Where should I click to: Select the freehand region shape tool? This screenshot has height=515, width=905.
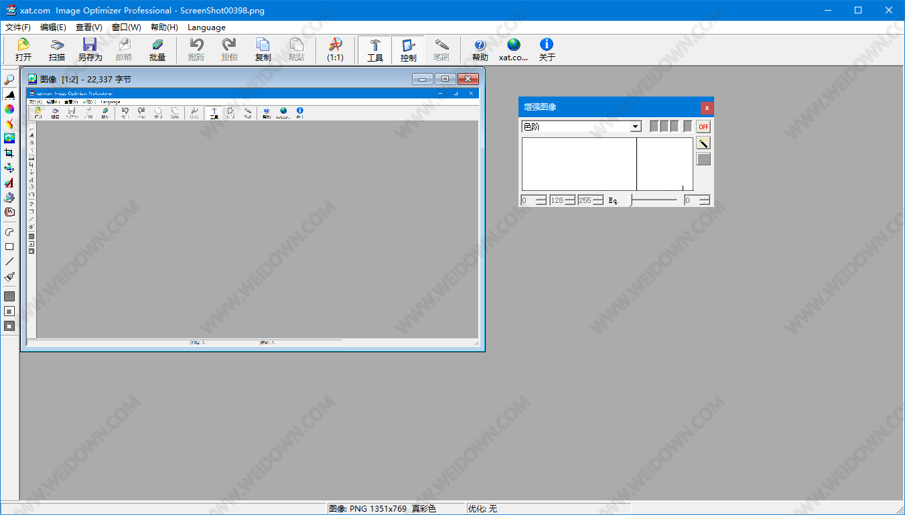point(9,232)
